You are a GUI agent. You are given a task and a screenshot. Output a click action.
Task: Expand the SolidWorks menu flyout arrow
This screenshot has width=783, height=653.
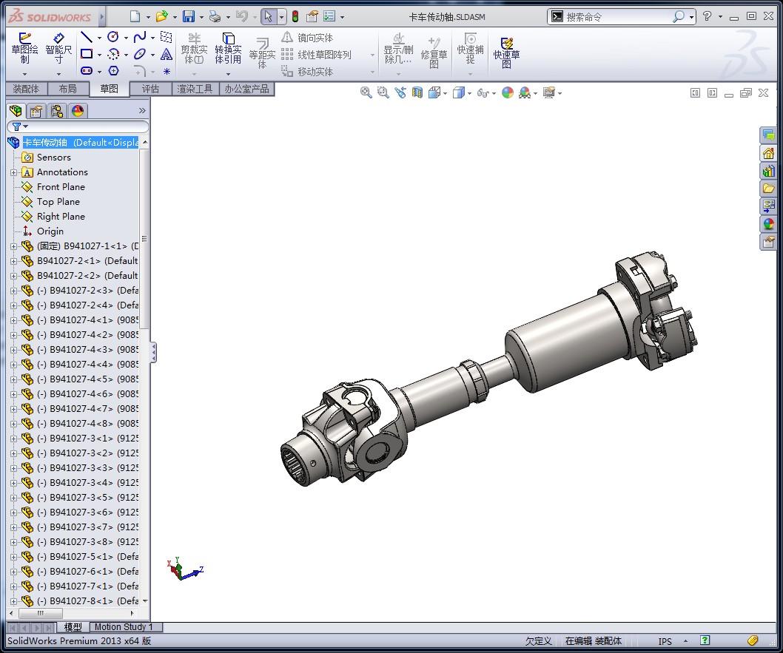click(101, 17)
